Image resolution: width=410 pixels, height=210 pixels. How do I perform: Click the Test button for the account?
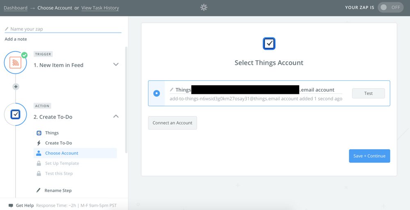[x=369, y=94]
